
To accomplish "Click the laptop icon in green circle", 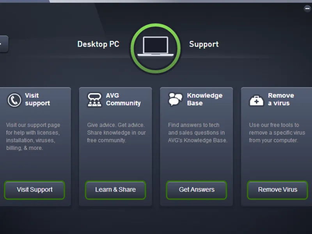I will click(x=155, y=48).
